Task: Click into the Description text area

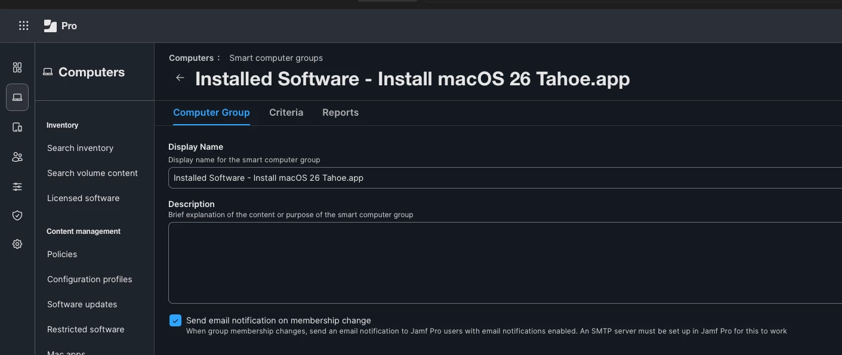Action: pos(505,263)
